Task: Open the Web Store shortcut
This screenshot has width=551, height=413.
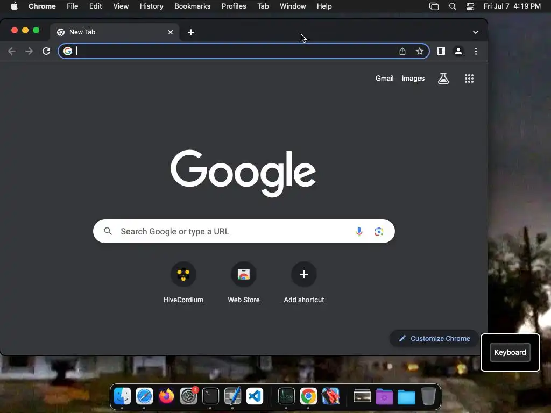Action: pos(244,283)
